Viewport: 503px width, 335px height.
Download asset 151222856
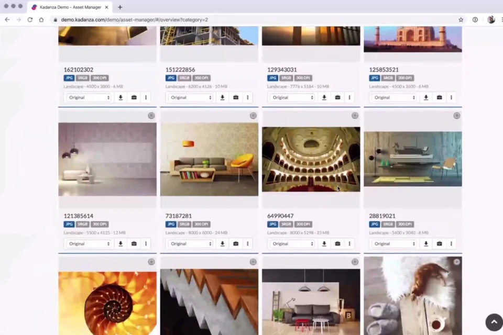(x=222, y=97)
